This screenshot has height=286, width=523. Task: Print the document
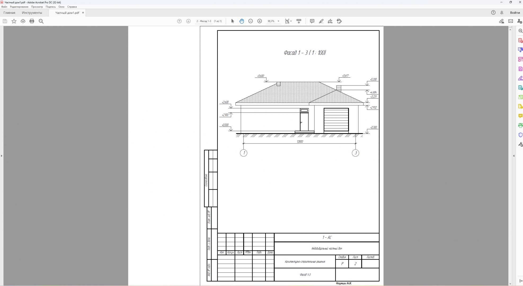pos(32,21)
